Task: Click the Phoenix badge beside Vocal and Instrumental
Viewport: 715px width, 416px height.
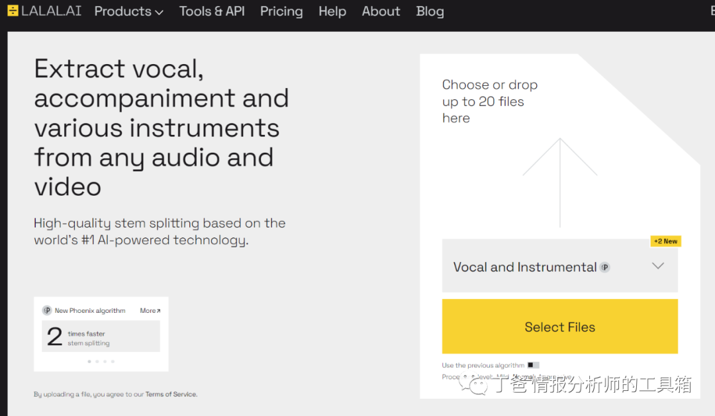Action: [604, 267]
